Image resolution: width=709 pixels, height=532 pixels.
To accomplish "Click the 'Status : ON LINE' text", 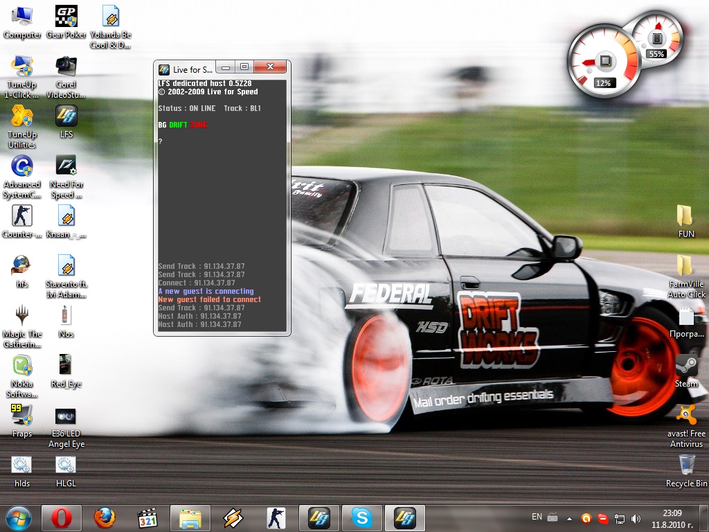I will (187, 108).
